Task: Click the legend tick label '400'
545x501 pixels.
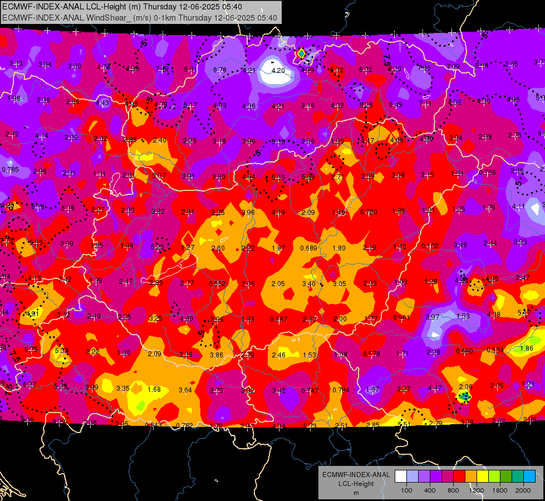Action: (430, 490)
